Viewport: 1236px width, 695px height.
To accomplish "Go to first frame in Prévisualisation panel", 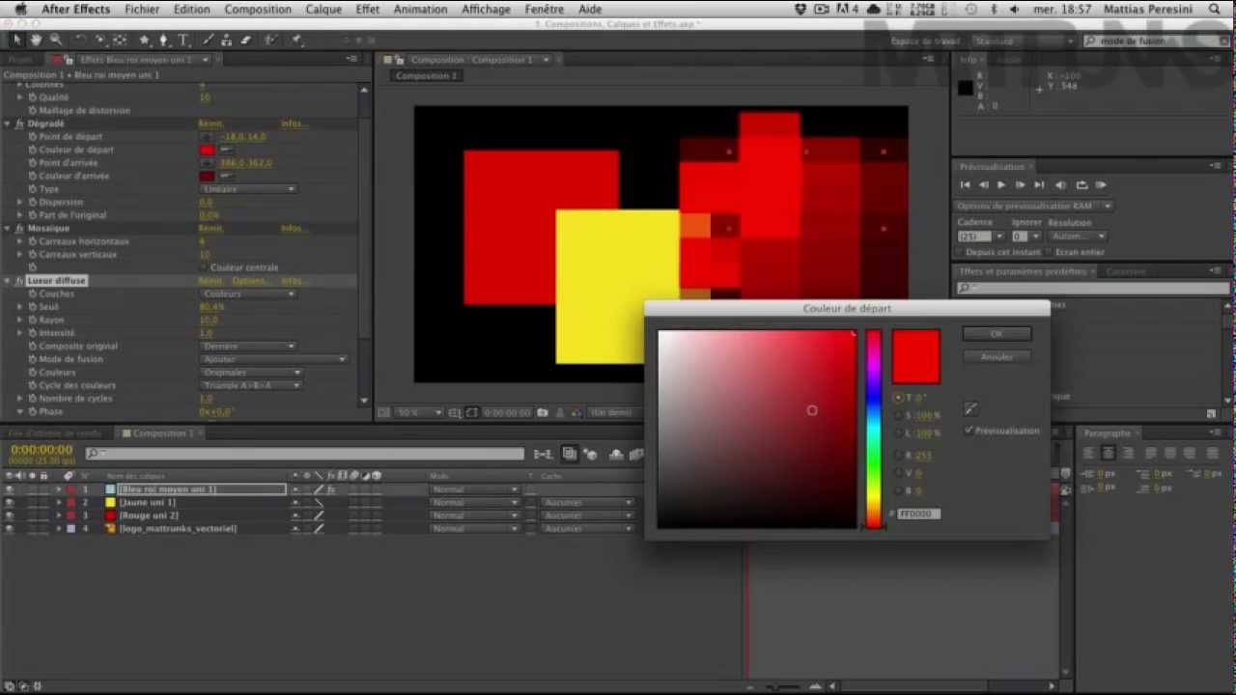I will coord(965,184).
